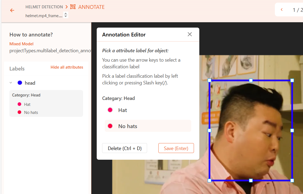Click bounding box left-middle handle

point(210,130)
